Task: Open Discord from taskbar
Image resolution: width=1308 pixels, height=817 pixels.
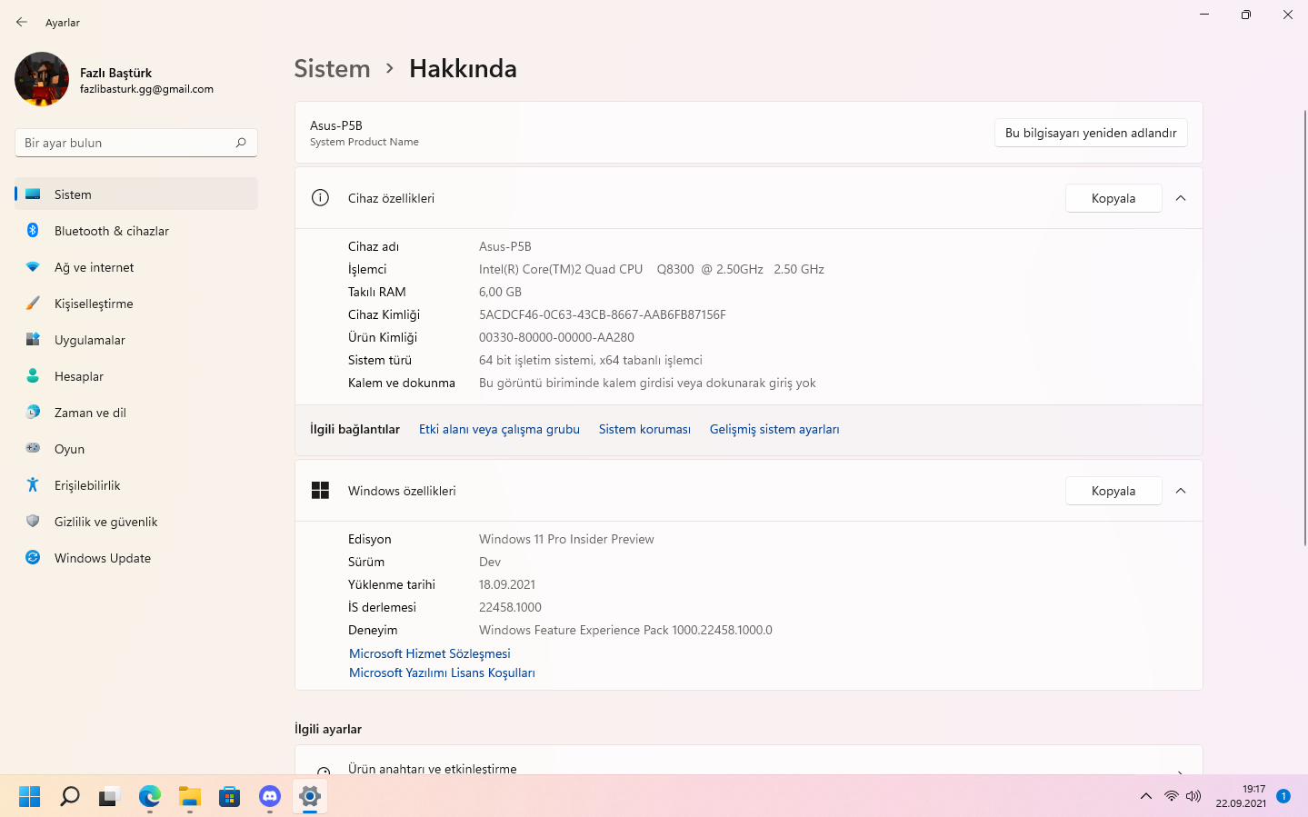Action: (270, 797)
